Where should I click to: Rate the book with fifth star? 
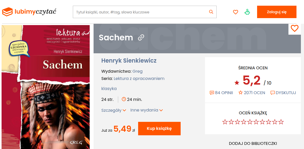tap(250, 122)
